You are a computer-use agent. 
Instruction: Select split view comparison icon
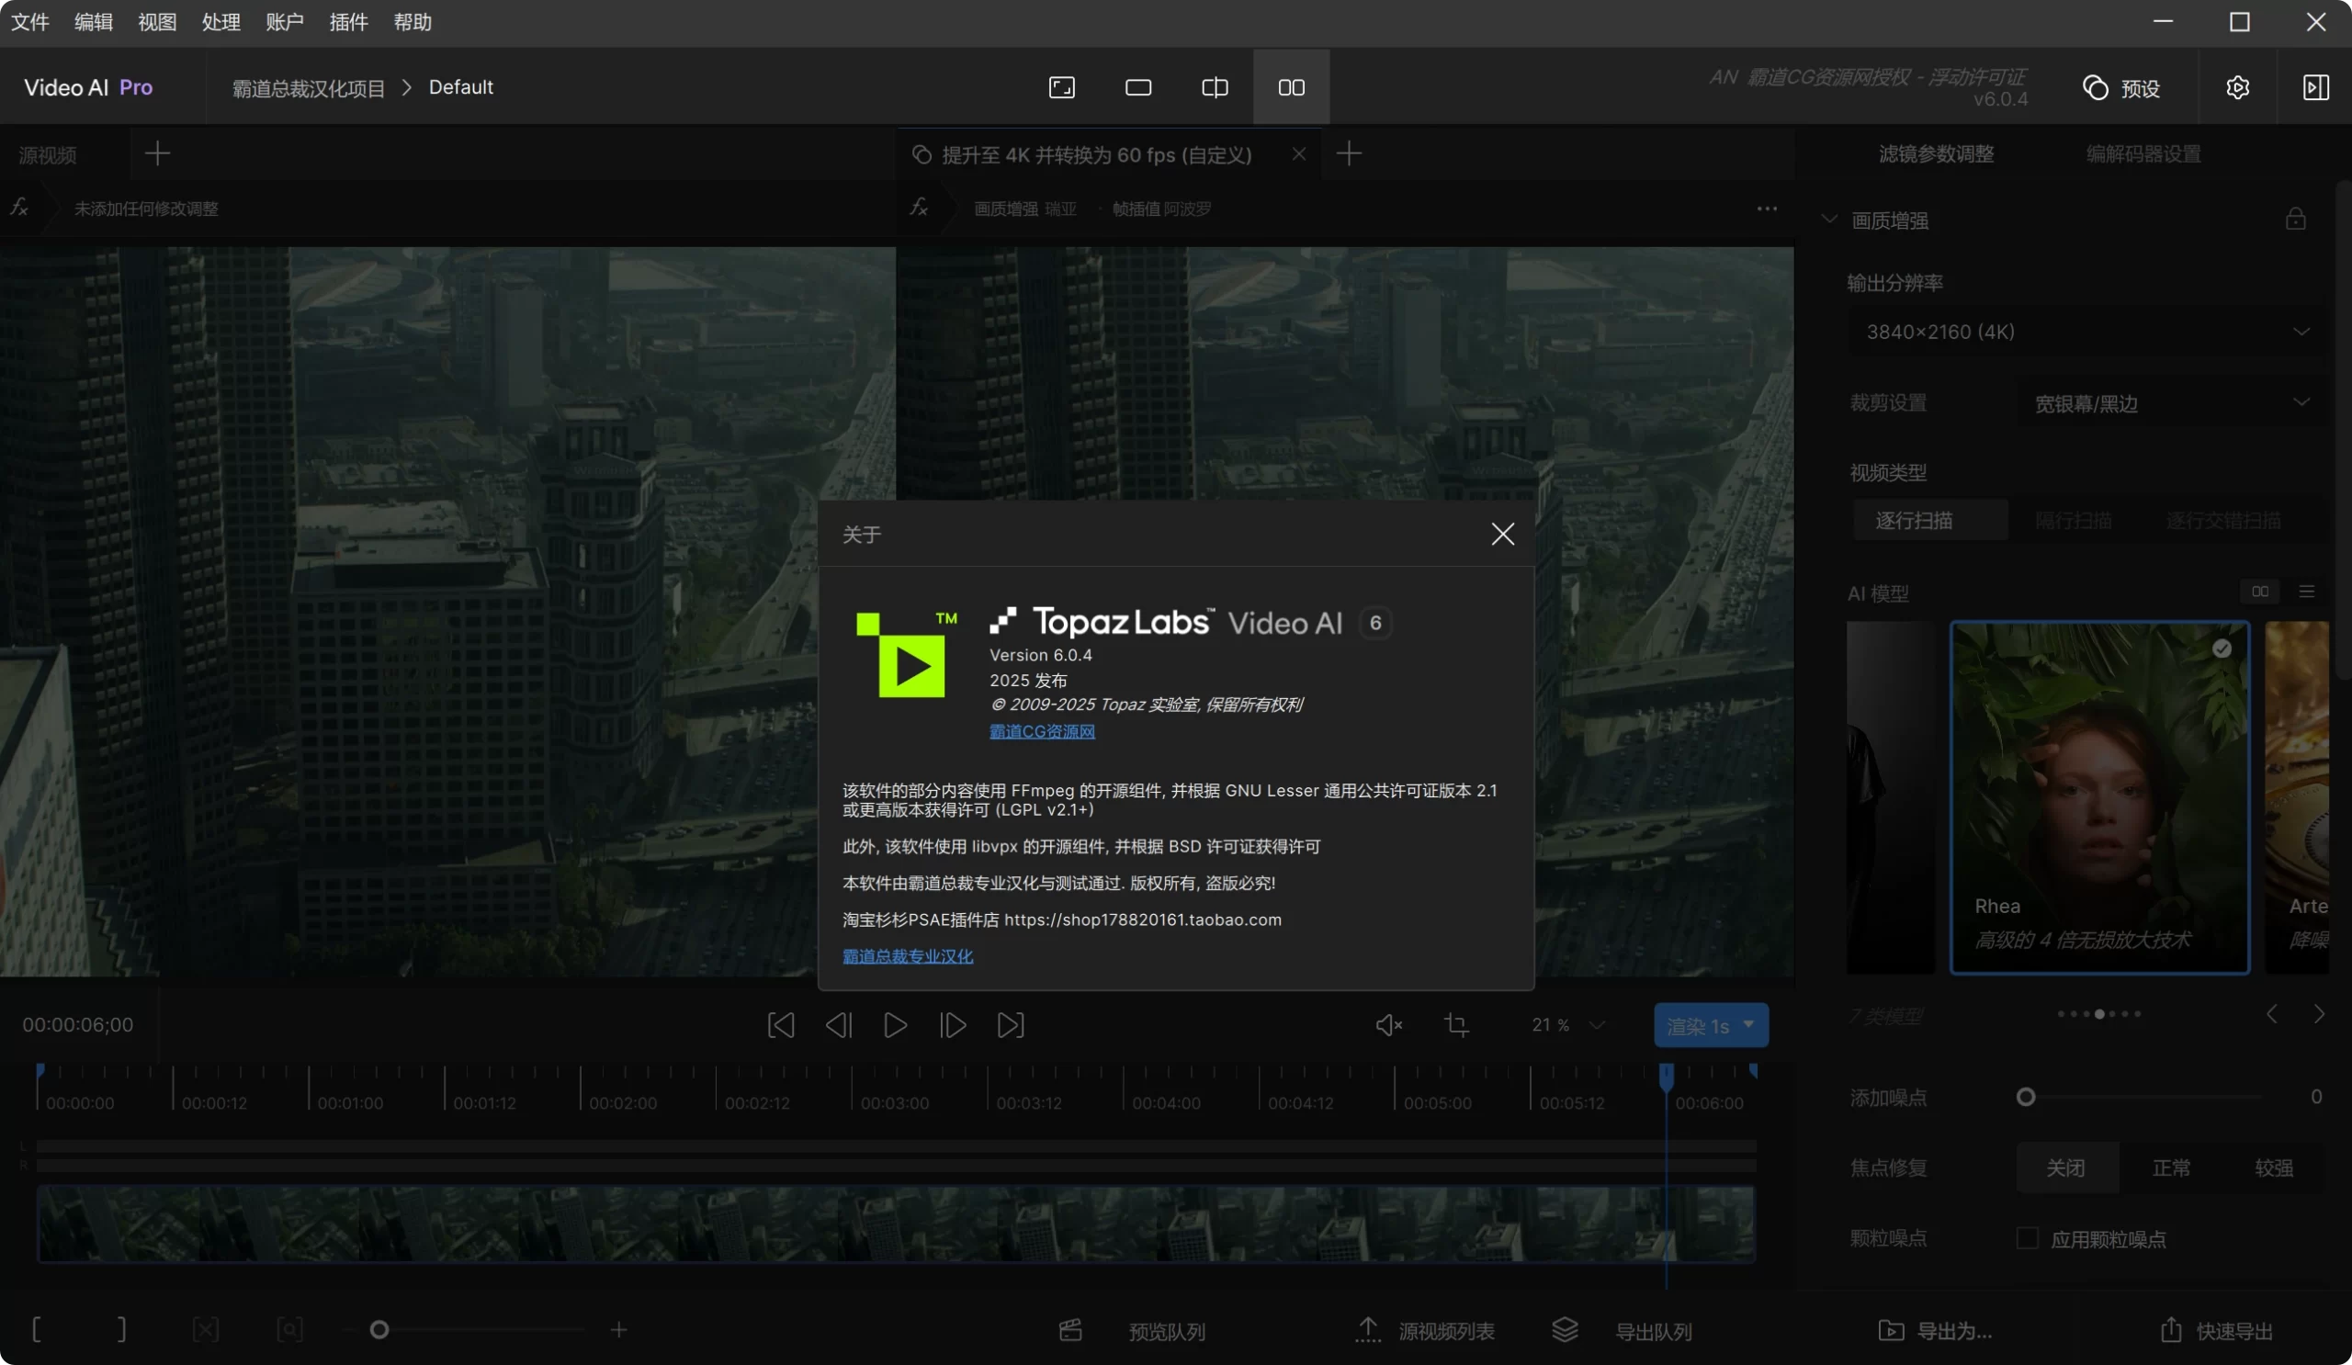pyautogui.click(x=1215, y=87)
